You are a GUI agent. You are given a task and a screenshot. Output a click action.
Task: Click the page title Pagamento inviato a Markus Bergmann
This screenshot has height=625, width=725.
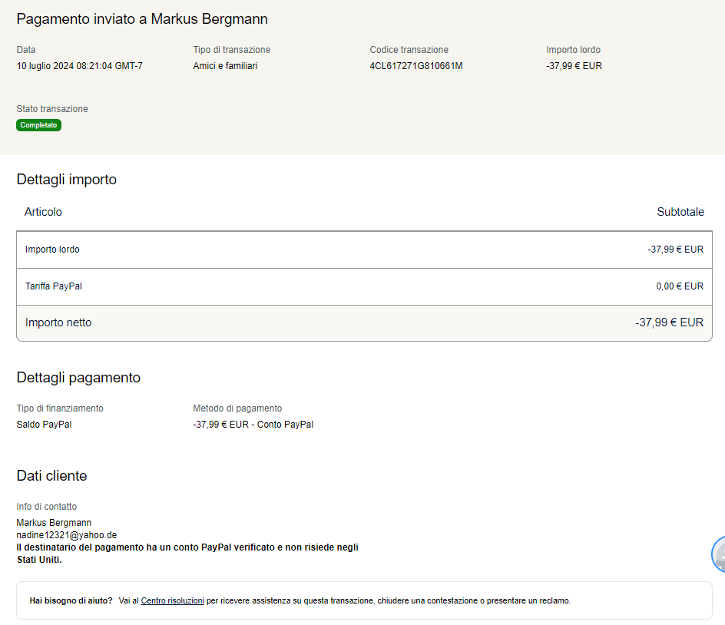tap(142, 19)
